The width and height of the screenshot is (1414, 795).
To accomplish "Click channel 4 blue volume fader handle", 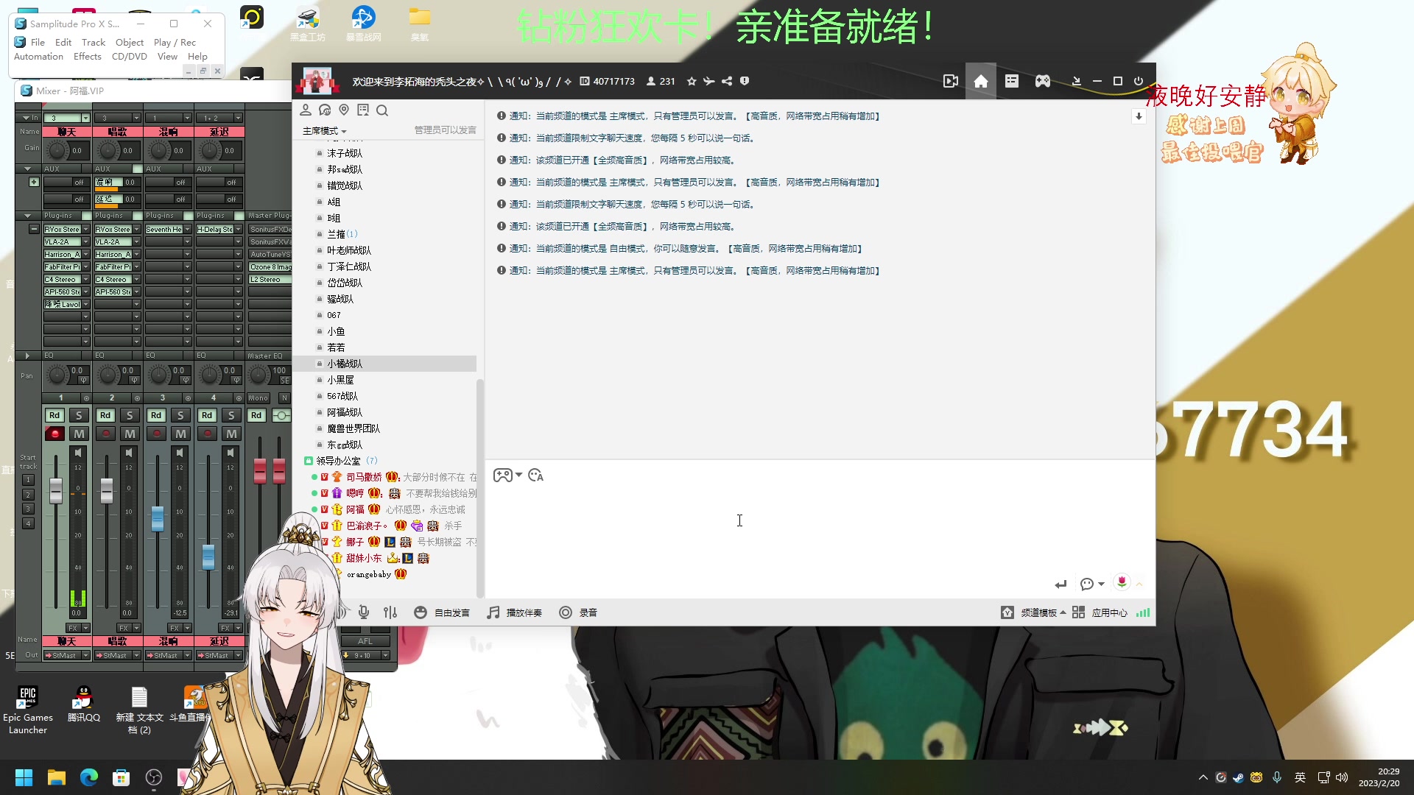I will click(208, 556).
